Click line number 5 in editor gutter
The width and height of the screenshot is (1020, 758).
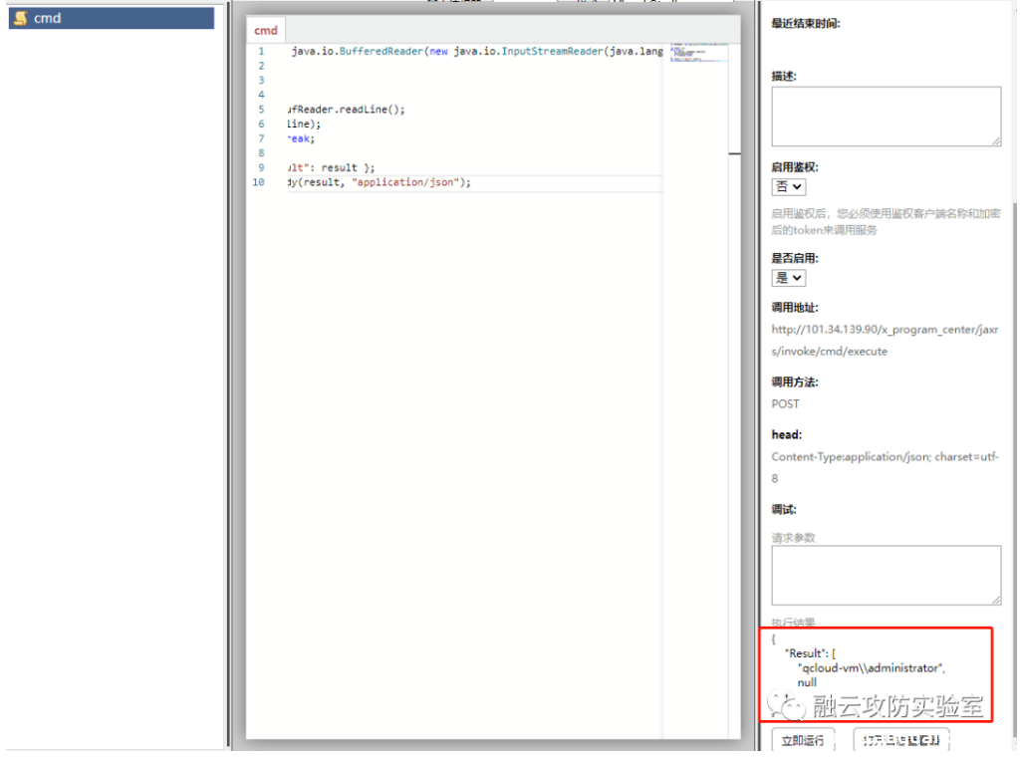[261, 110]
